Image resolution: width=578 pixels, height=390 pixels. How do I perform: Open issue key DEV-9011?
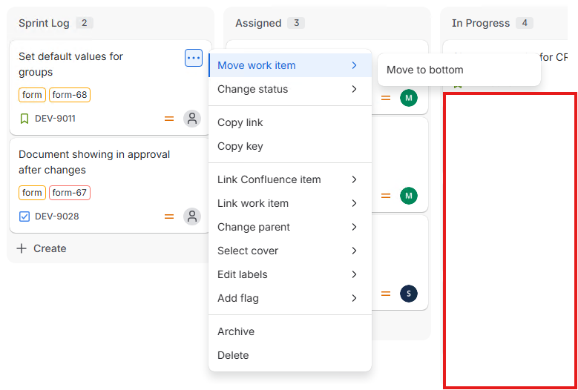[56, 119]
